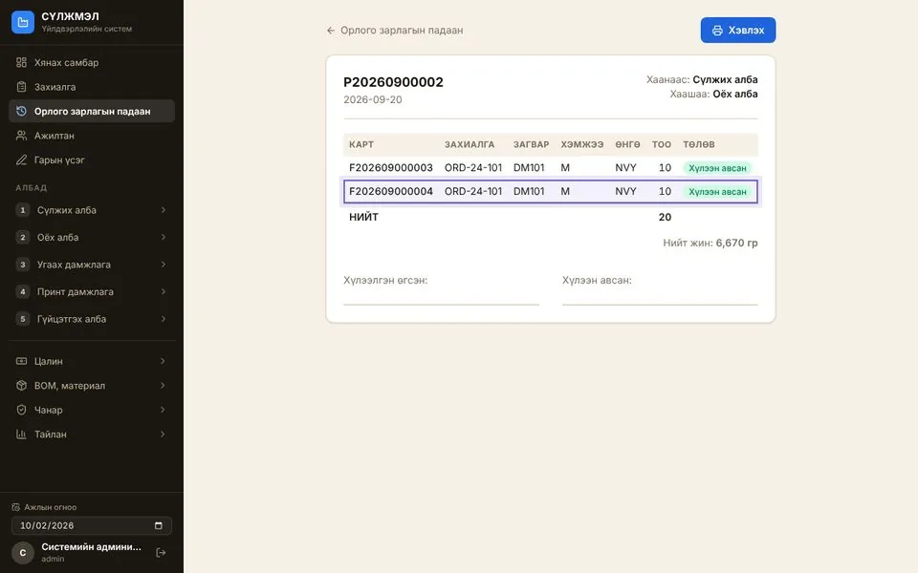
Task: Select row F202609000003 in the table
Action: coord(551,168)
